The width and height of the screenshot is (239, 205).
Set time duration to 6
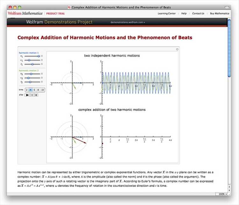coord(34,90)
